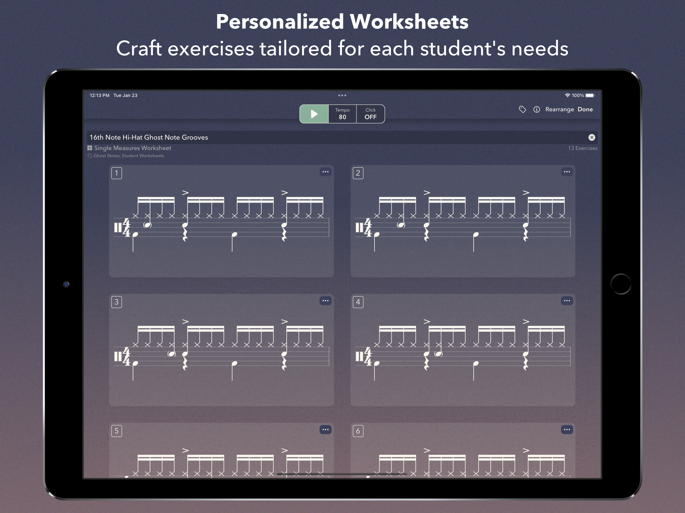The image size is (685, 513).
Task: Open the tag icon in toolbar
Action: [523, 109]
